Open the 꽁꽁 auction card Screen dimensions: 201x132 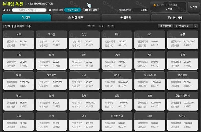pyautogui.click(x=183, y=40)
